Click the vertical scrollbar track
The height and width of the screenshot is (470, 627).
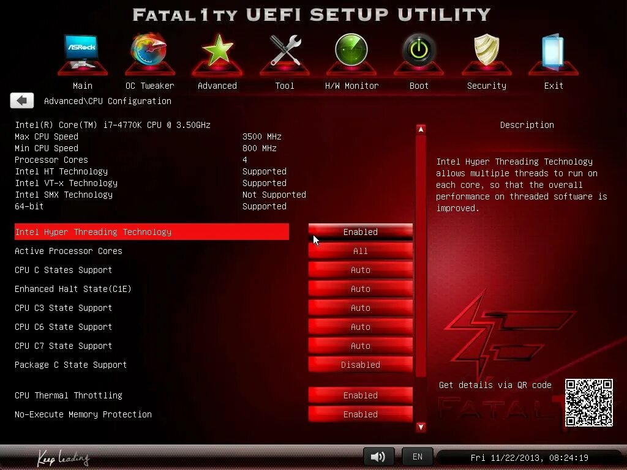pyautogui.click(x=421, y=256)
